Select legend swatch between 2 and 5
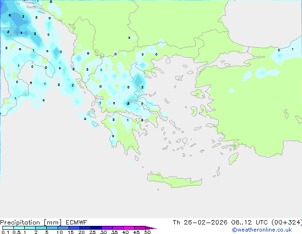 (41, 228)
